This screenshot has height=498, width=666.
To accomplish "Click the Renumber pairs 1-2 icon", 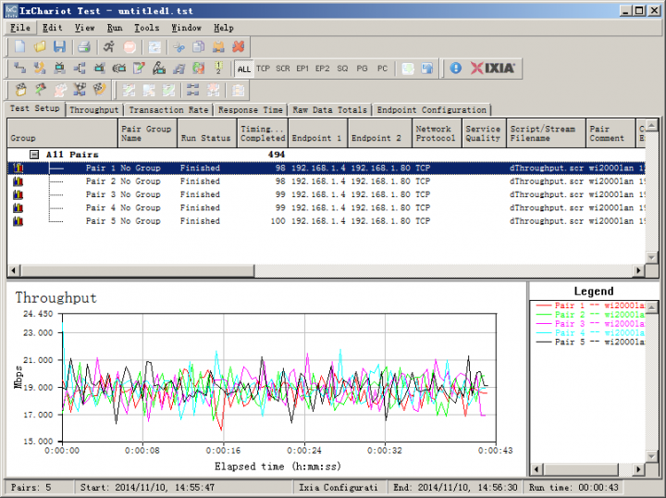I will click(218, 68).
